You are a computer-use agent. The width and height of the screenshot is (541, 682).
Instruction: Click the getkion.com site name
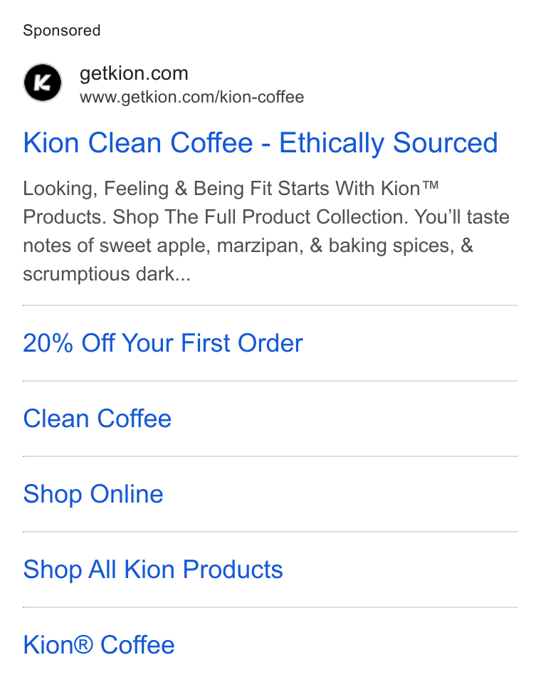click(x=134, y=73)
